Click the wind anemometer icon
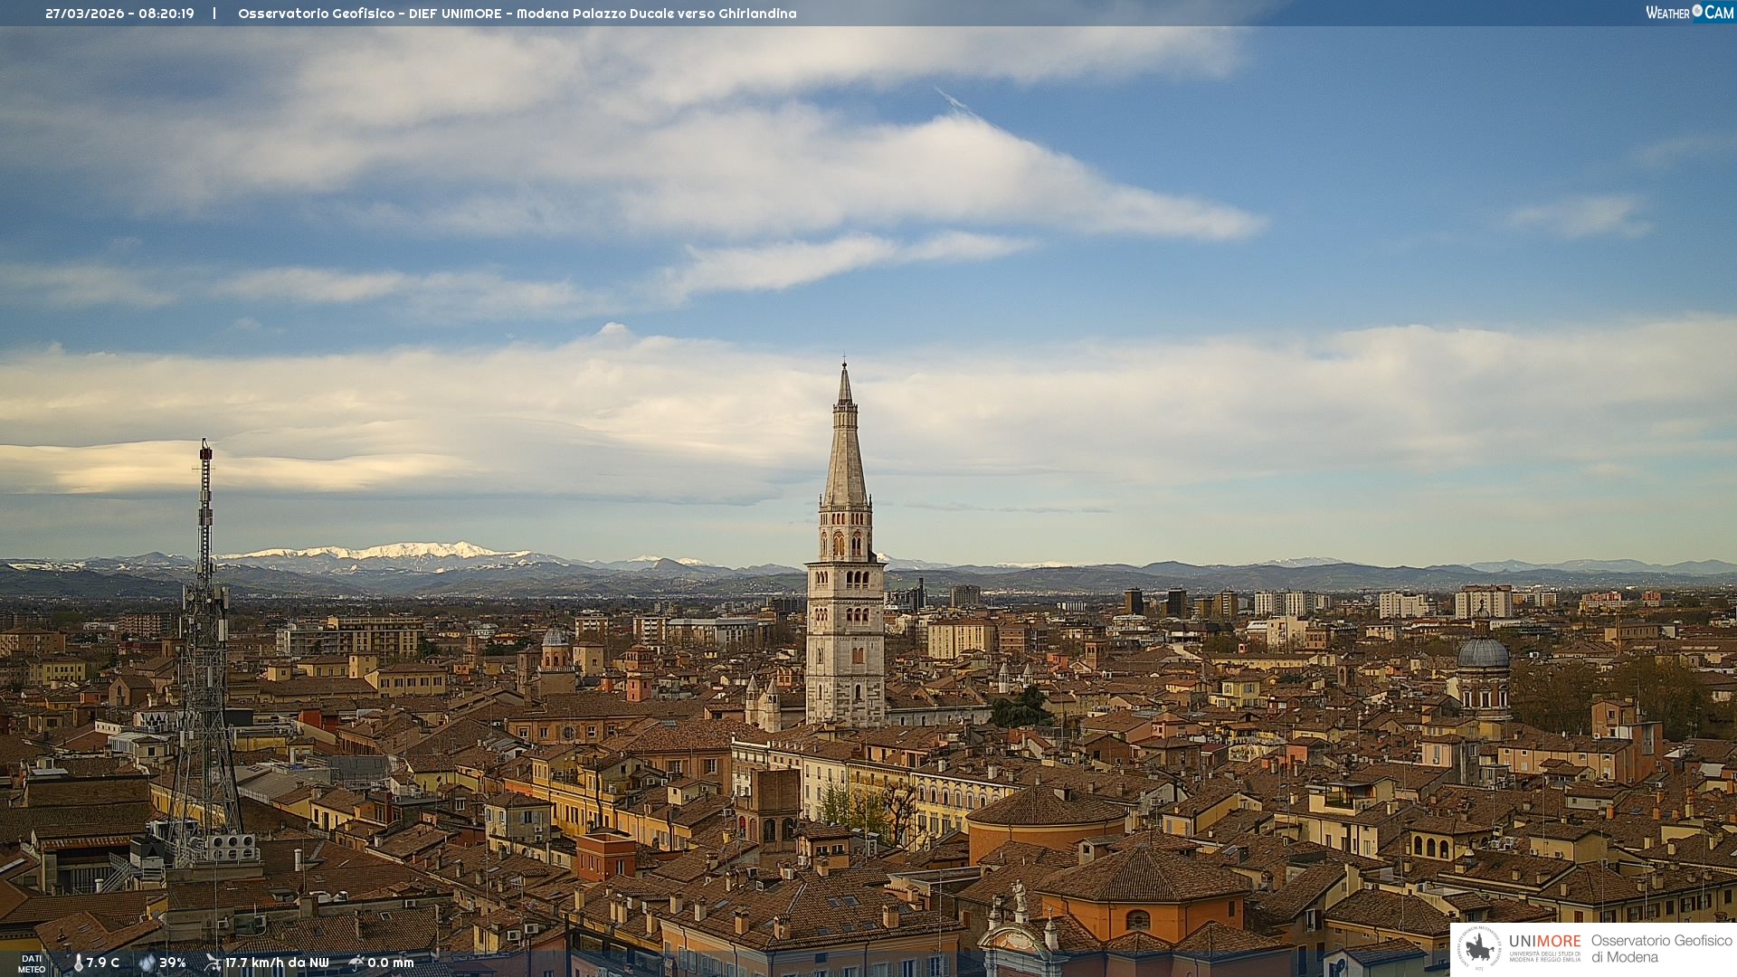This screenshot has width=1737, height=977. click(213, 963)
